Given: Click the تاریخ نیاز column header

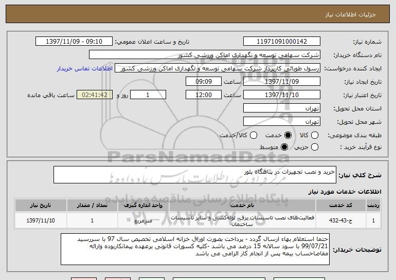Looking at the screenshot, I should coord(41,206).
